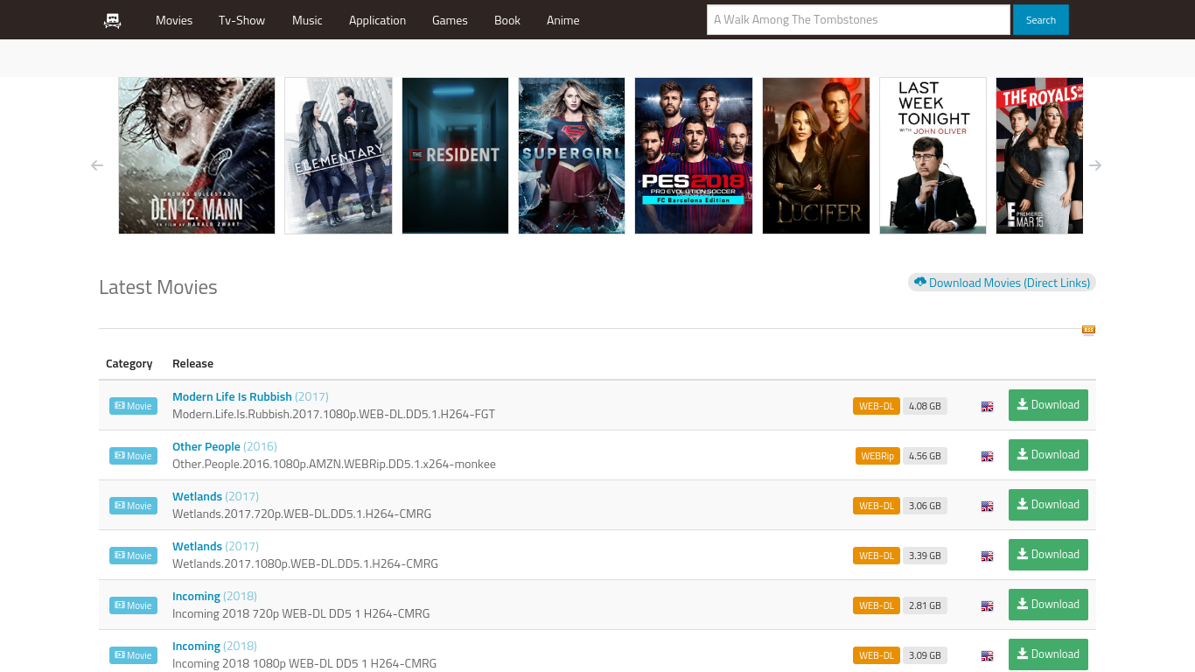The image size is (1195, 672).
Task: Open the Elementary poster
Action: 339,156
